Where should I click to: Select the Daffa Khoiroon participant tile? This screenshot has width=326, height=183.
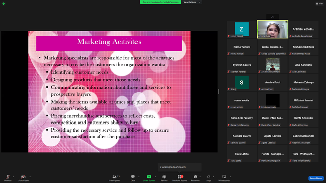(x=304, y=118)
